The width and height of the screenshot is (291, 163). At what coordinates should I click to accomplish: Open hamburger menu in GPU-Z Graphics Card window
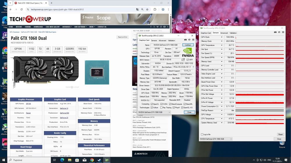pos(193,40)
